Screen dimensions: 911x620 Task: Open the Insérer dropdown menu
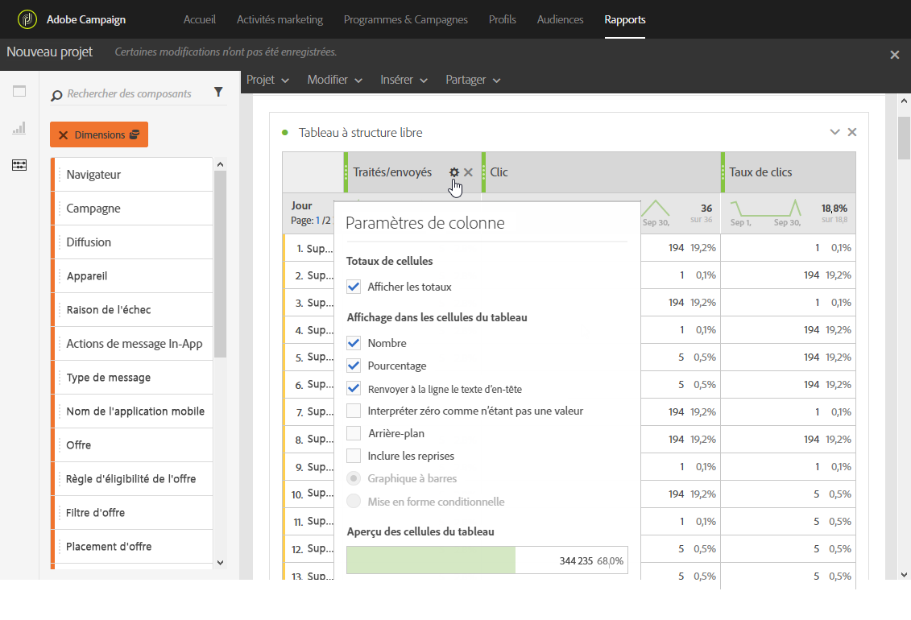coord(404,80)
